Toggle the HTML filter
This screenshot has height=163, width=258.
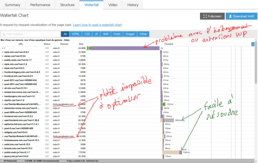click(76, 34)
